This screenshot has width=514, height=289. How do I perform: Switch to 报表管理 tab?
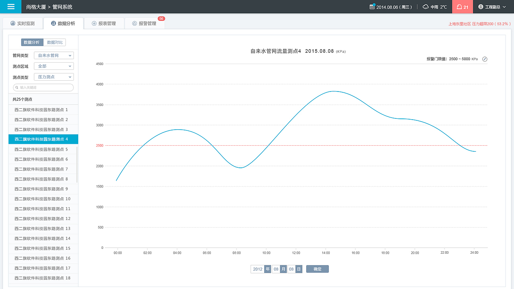(104, 24)
